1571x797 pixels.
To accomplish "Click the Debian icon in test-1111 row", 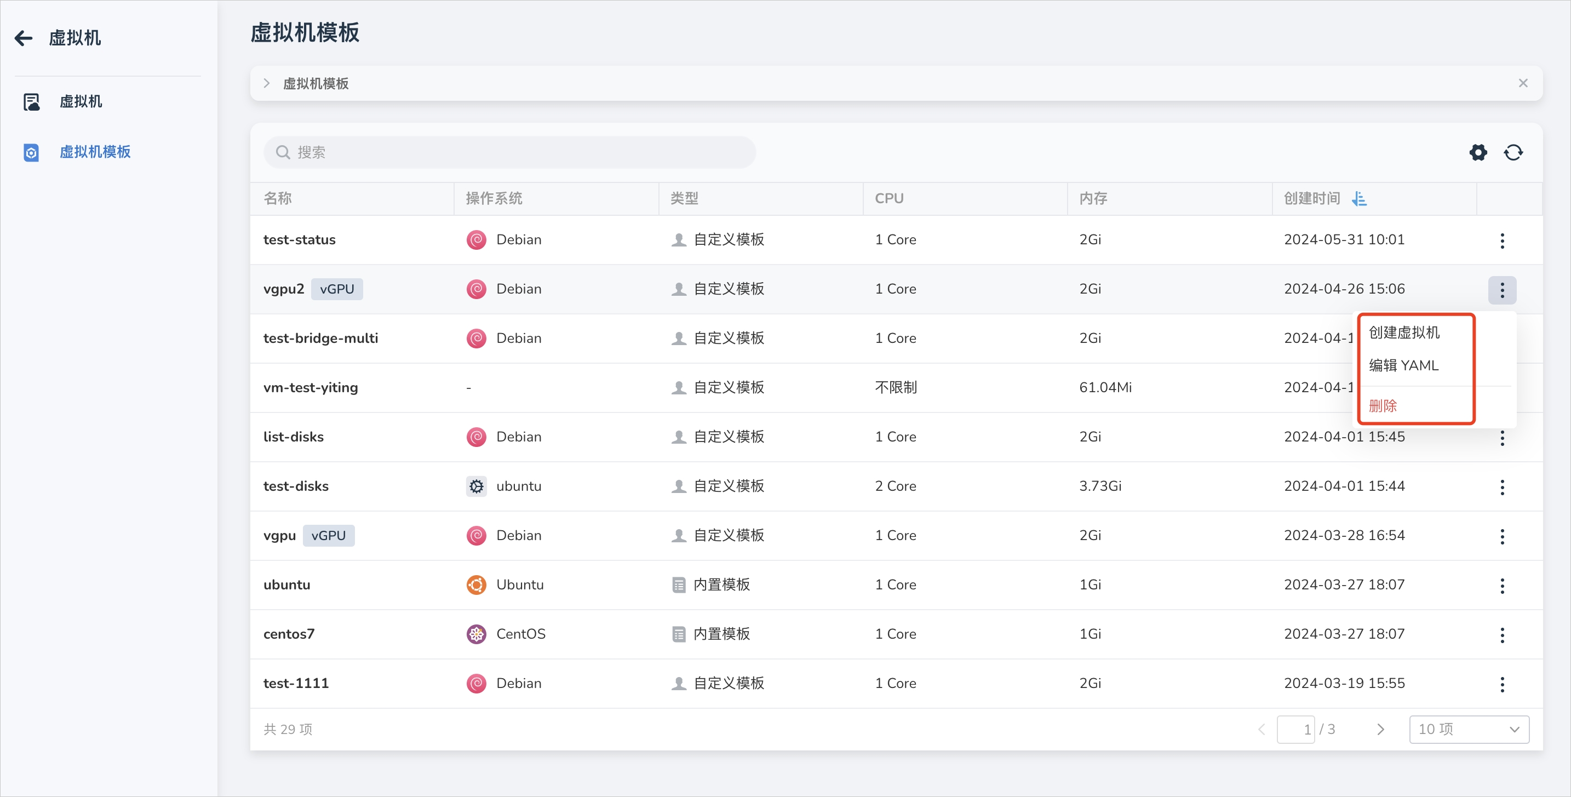I will pos(477,683).
